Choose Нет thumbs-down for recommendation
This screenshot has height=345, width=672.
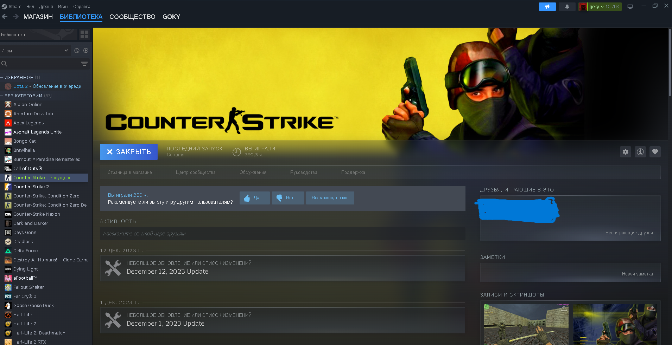pos(287,198)
